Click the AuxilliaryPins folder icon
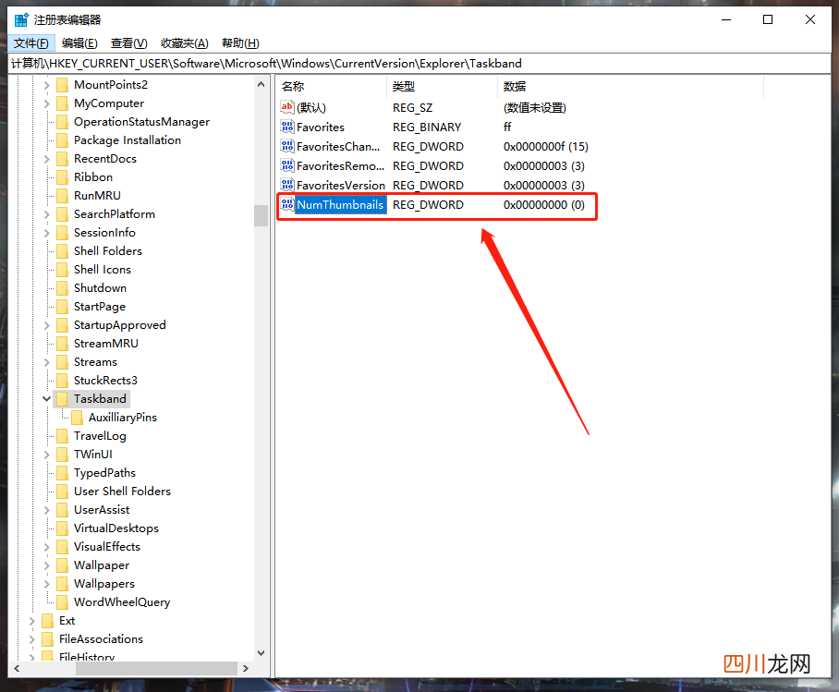839x692 pixels. point(77,418)
